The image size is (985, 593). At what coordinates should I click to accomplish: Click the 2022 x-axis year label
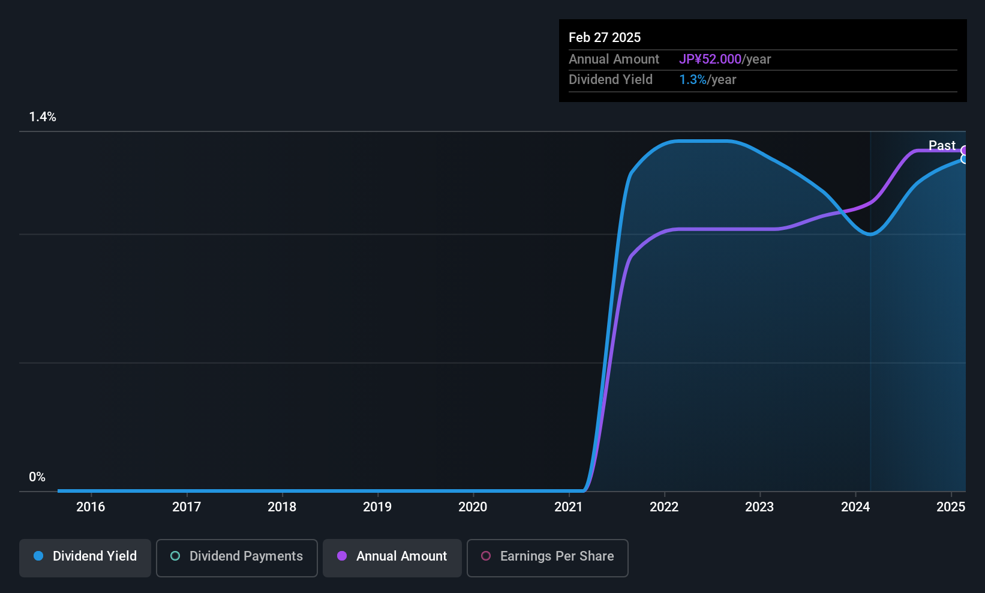click(664, 507)
